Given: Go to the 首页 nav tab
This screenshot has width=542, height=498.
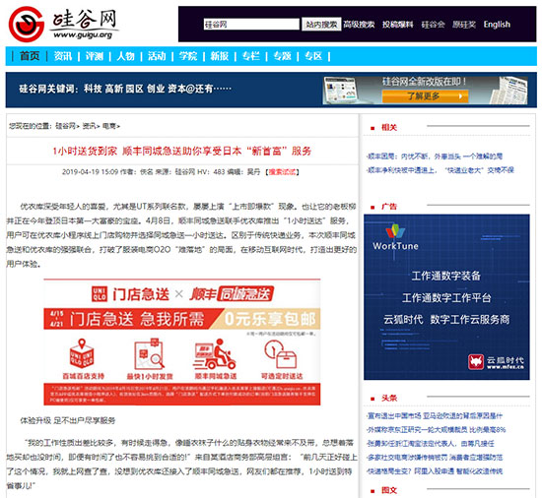Looking at the screenshot, I should pos(30,56).
